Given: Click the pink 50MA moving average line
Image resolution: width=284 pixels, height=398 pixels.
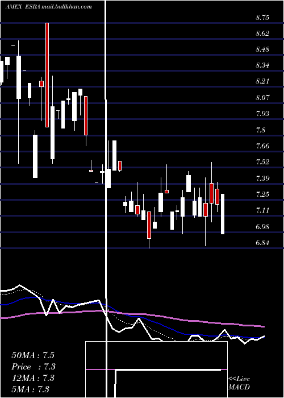Looking at the screenshot, I should [132, 314].
